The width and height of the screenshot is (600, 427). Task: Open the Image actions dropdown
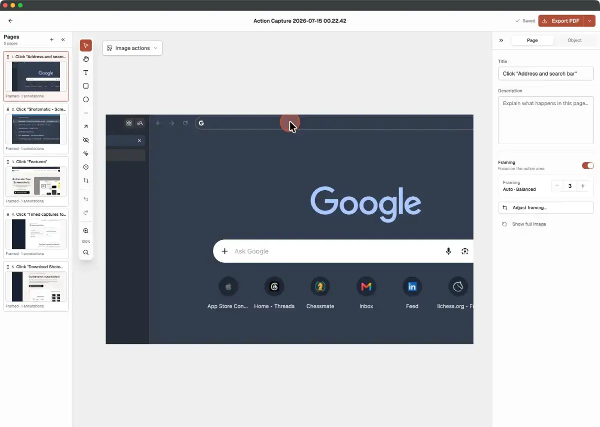(x=132, y=48)
